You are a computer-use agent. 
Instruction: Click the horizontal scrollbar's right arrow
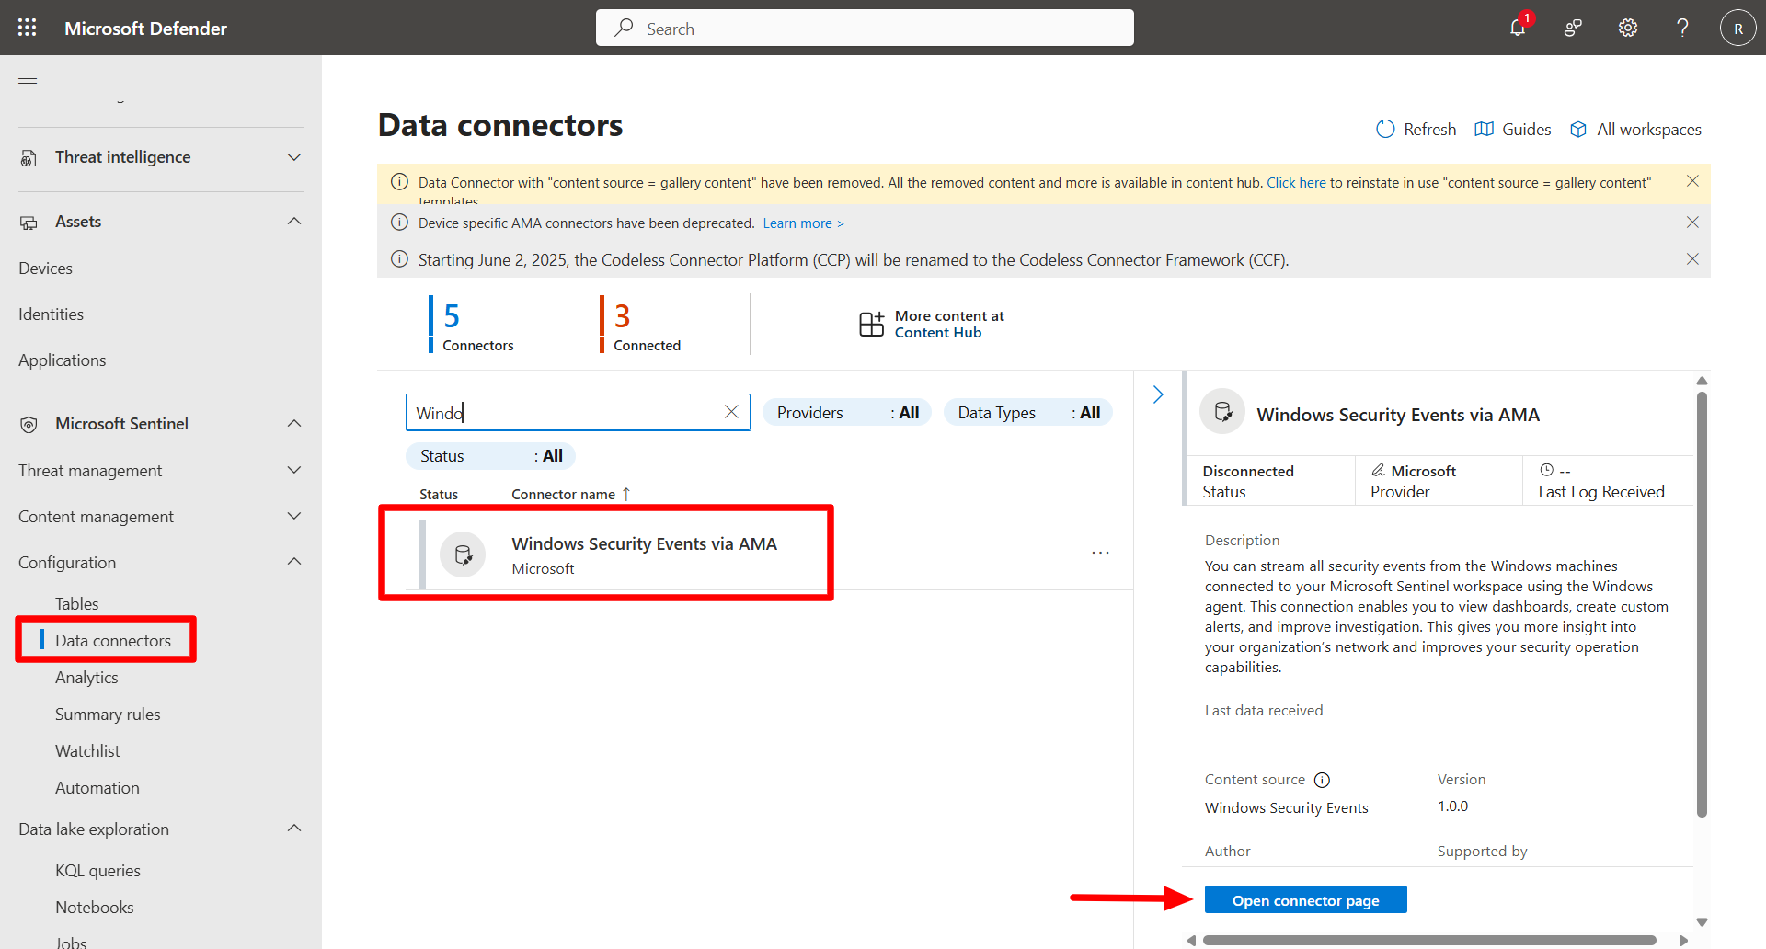(1683, 941)
